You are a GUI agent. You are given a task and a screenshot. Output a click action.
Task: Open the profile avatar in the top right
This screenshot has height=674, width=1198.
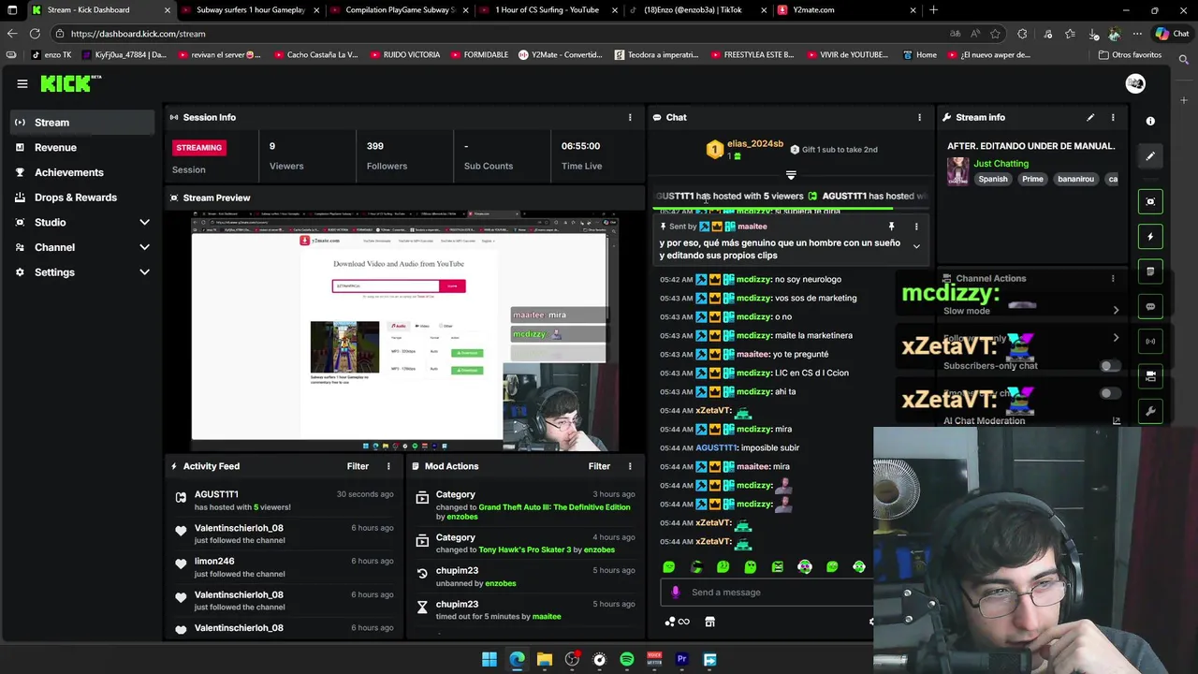[1135, 83]
